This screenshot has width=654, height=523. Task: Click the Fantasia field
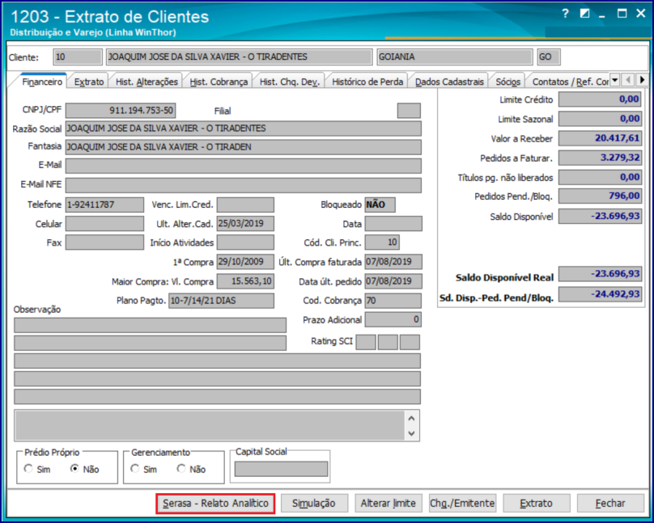[x=243, y=147]
